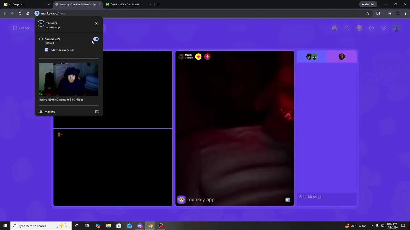Screen dimensions: 410x230
Task: Go back in the Camera permission popup
Action: click(x=41, y=23)
